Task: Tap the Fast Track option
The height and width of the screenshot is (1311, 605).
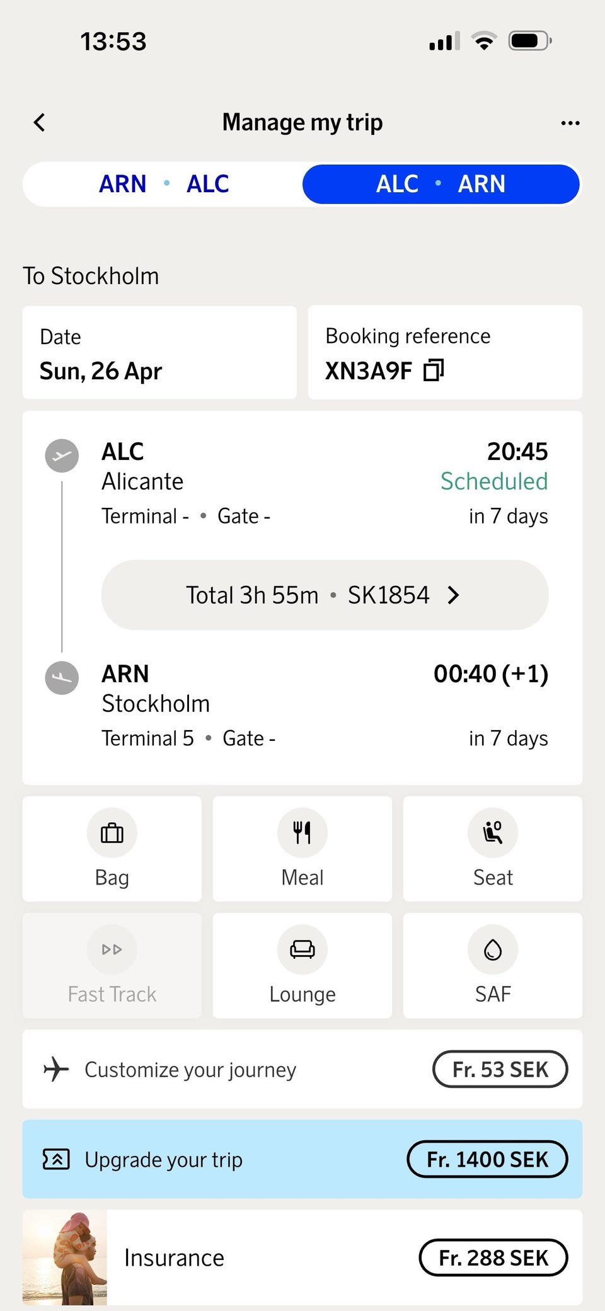Action: coord(112,965)
